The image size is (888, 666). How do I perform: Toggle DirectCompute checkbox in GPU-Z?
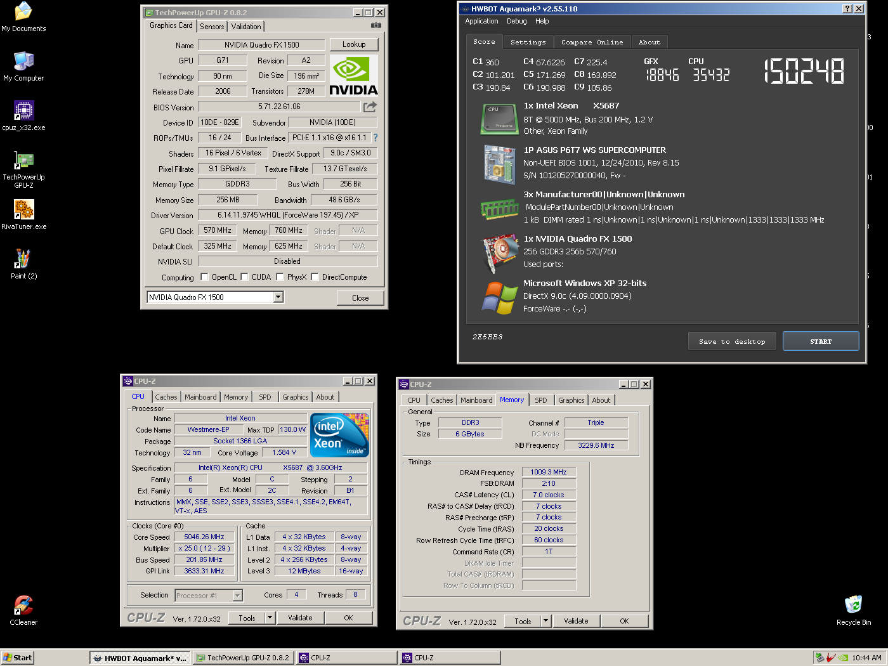[x=315, y=277]
